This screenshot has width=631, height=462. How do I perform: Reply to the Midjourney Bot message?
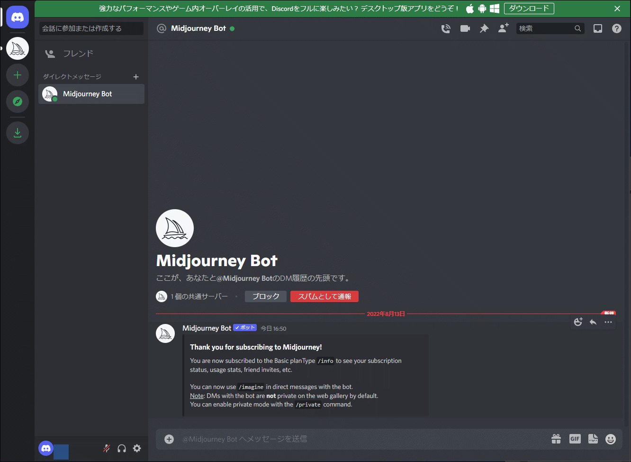593,322
